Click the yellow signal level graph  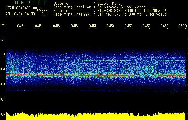[96, 116]
